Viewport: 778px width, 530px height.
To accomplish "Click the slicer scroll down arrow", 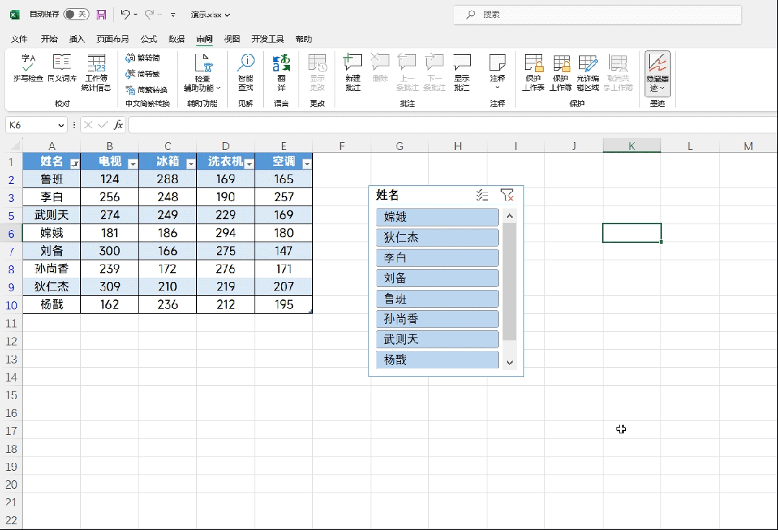I will coord(510,363).
